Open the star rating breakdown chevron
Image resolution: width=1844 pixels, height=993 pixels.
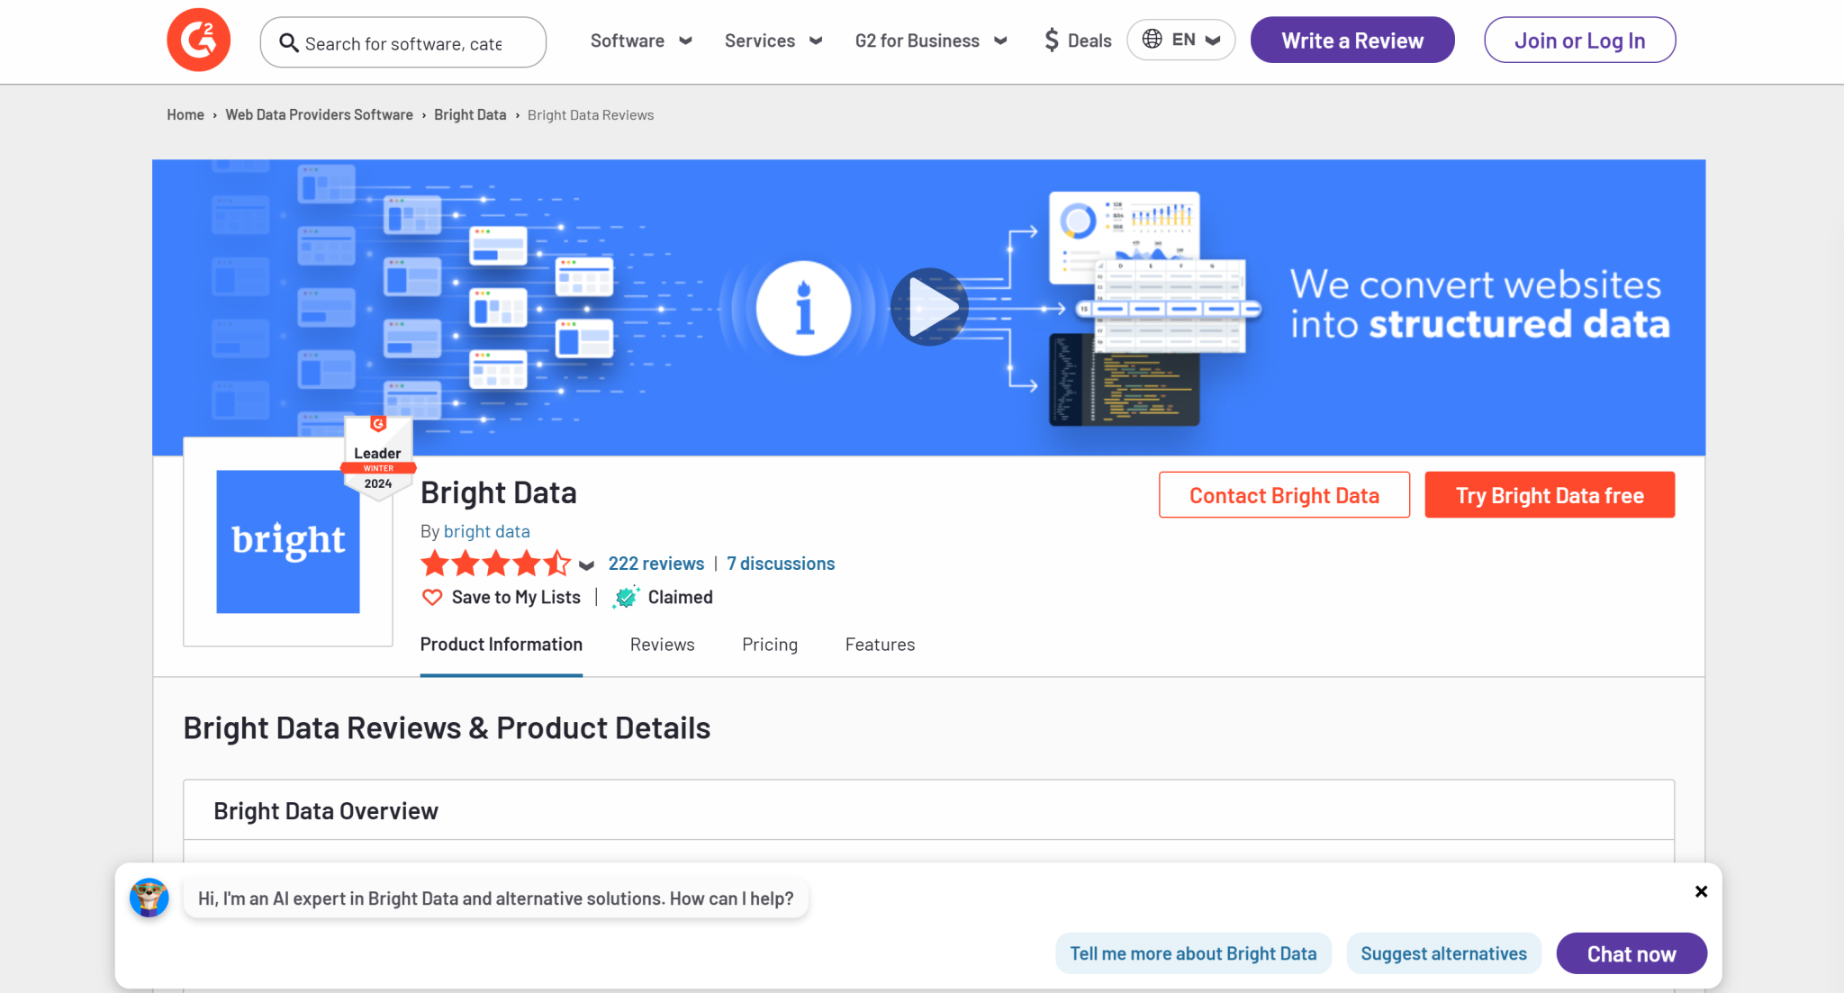click(x=585, y=565)
